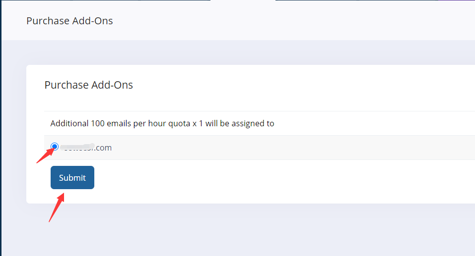Click the "will be assigned to" text
Viewport: 475px width, 256px height.
click(x=240, y=123)
